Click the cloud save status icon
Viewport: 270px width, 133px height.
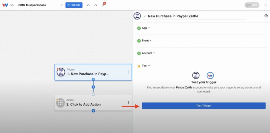click(12, 5)
